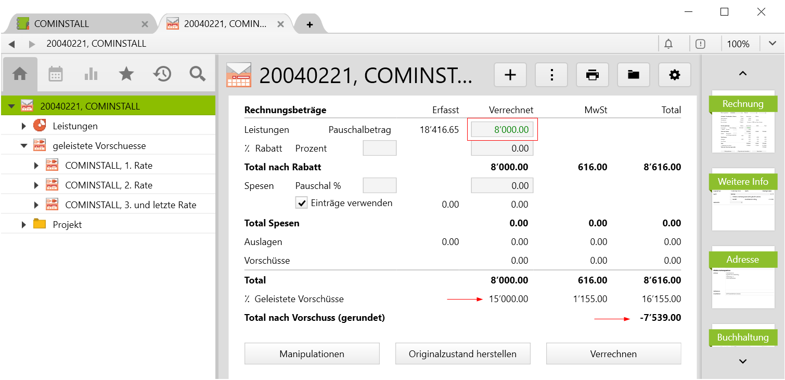
Task: Expand the Leistungen tree node
Action: coord(24,126)
